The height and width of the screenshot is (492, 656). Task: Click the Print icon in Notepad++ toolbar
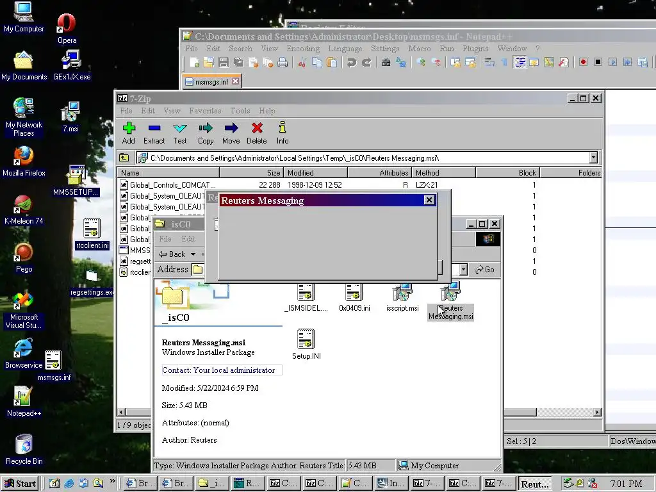(283, 63)
